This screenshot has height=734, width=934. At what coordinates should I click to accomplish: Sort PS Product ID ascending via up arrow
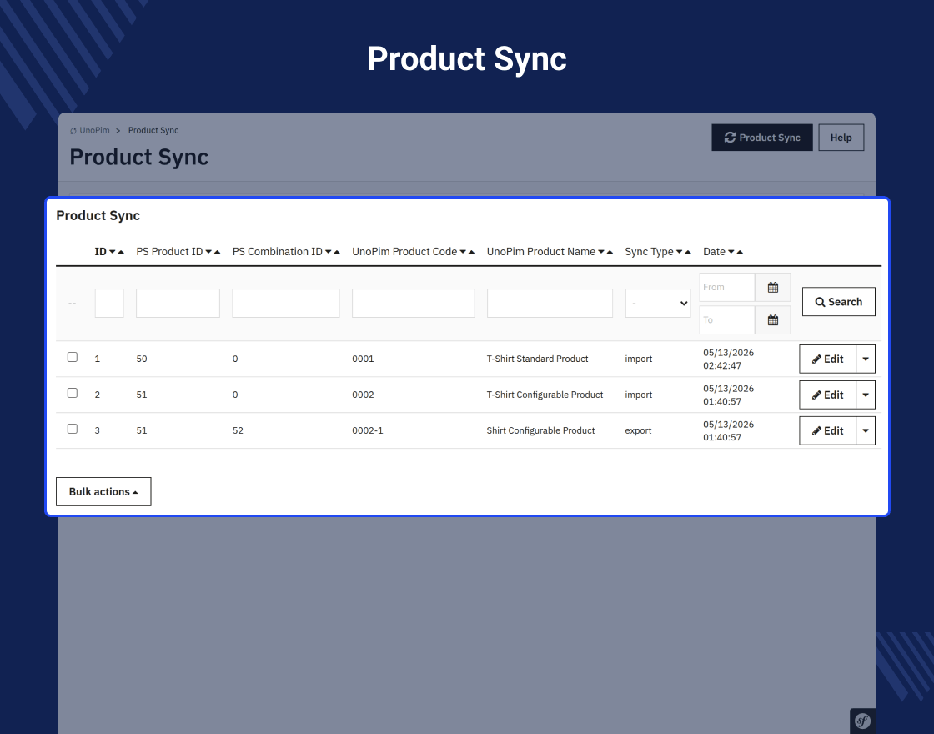click(218, 252)
